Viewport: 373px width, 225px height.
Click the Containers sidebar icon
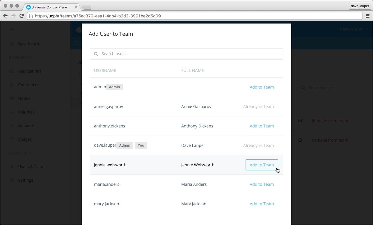tap(12, 85)
